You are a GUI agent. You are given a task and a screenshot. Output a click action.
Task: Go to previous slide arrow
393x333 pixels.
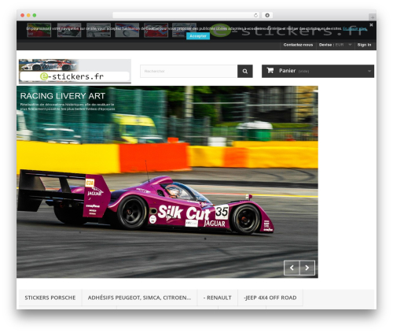point(292,268)
